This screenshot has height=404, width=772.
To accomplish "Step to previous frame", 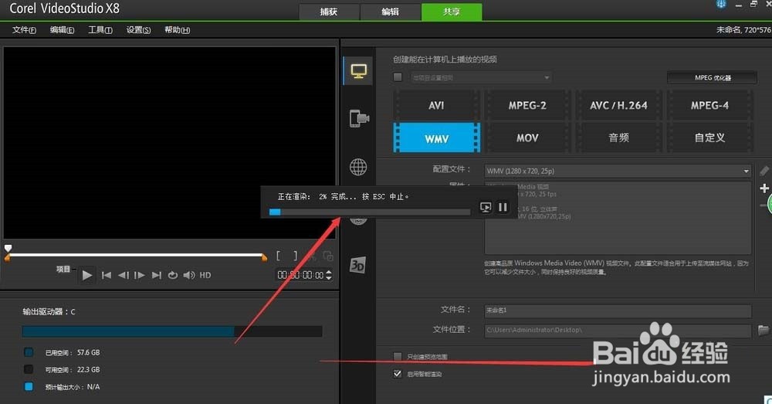I will 123,275.
